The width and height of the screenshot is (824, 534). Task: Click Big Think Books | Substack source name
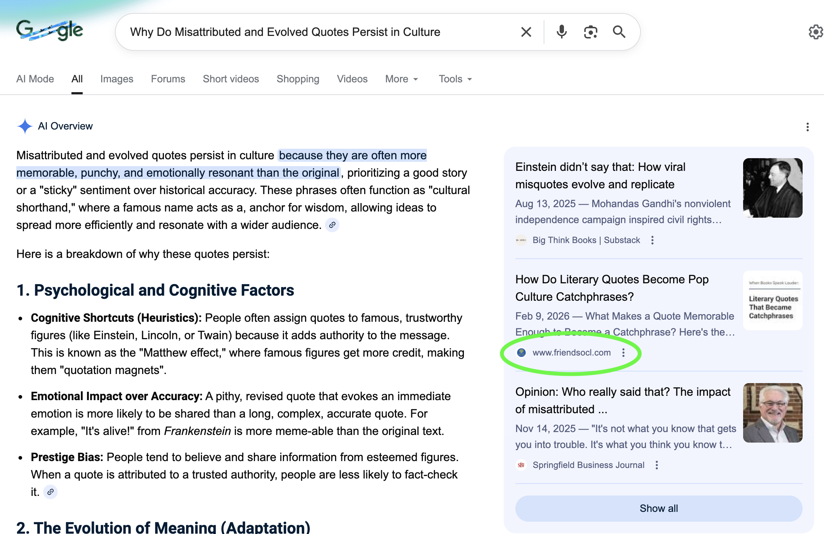point(586,240)
